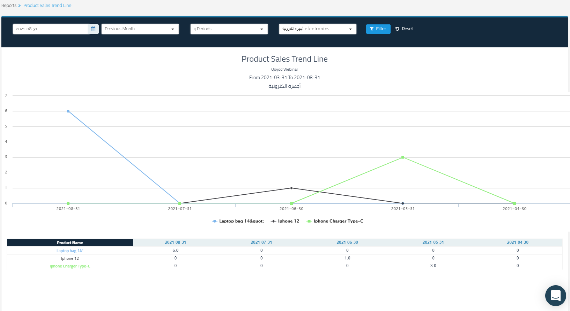
Task: Open Iphone Charger Type-C link in table
Action: [x=70, y=266]
